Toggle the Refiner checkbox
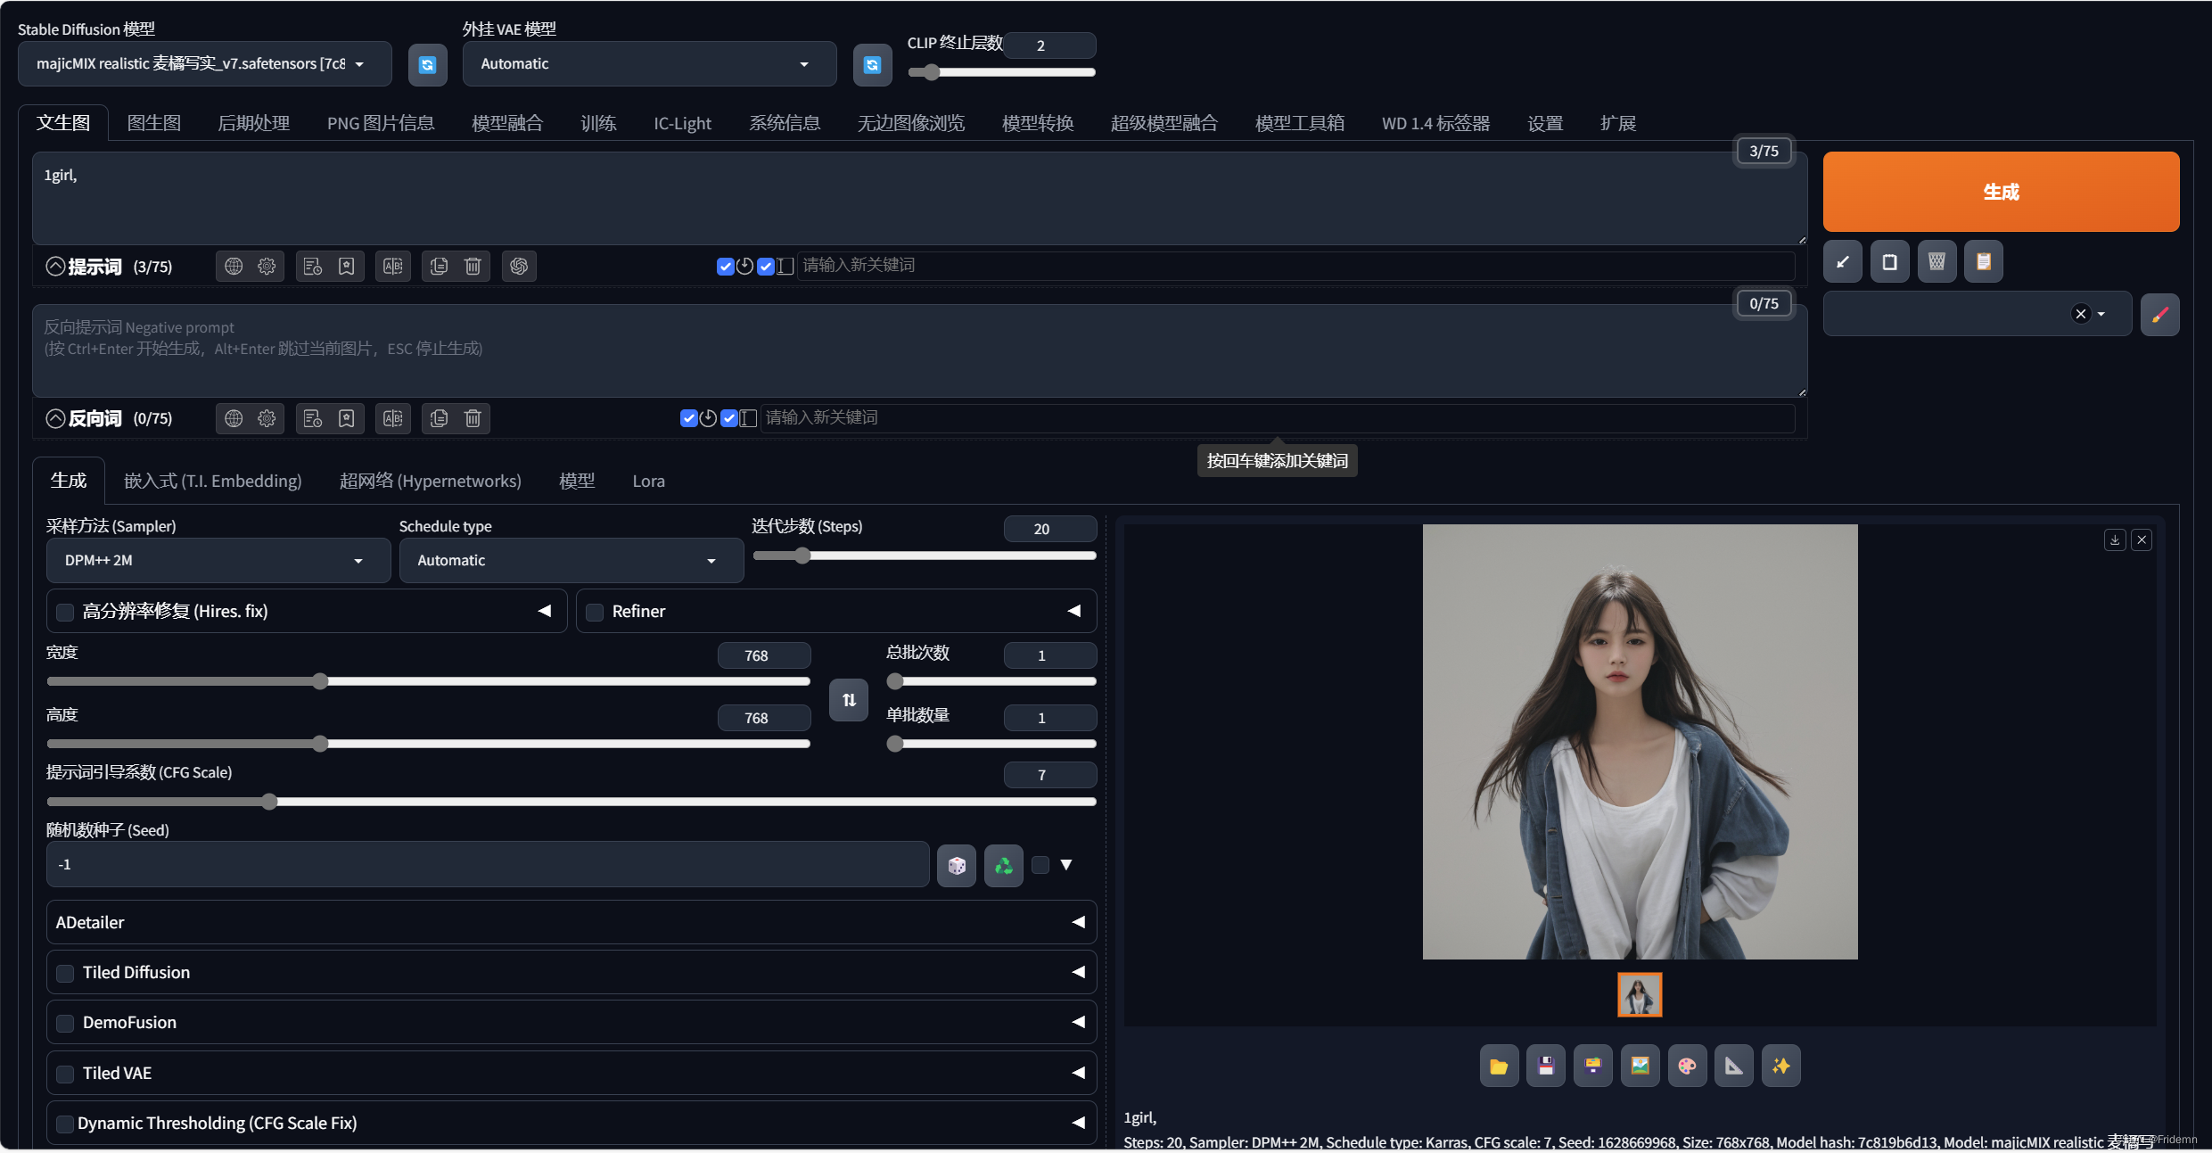This screenshot has height=1153, width=2212. [595, 612]
